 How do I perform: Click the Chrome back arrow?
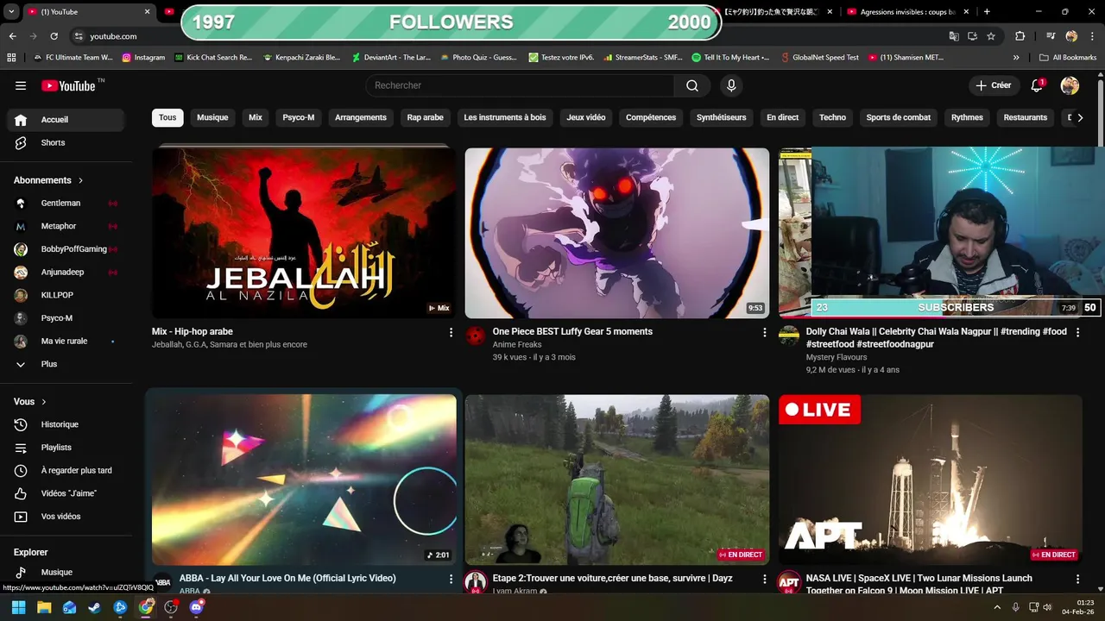(x=13, y=36)
